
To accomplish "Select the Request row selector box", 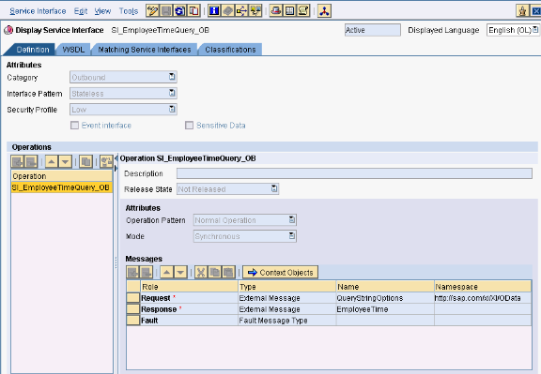I will pos(133,298).
